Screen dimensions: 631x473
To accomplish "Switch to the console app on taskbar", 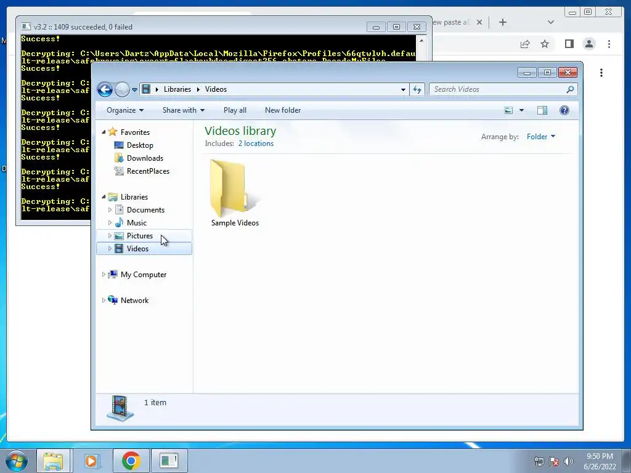I will 169,461.
